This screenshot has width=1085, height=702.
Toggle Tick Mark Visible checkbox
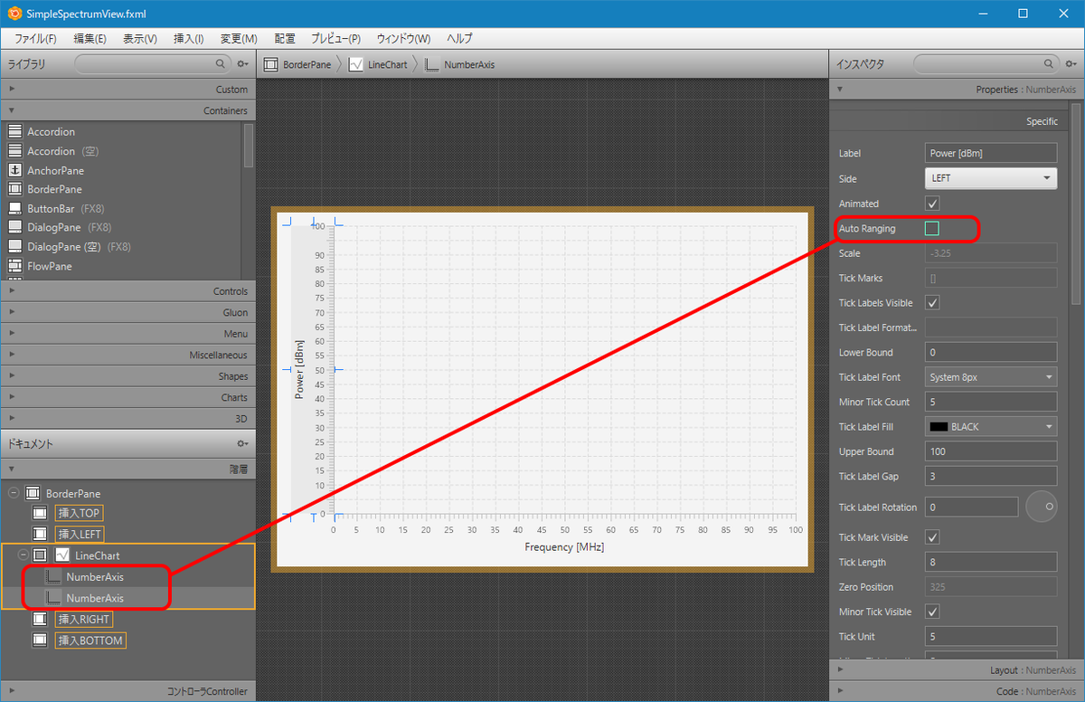tap(932, 537)
